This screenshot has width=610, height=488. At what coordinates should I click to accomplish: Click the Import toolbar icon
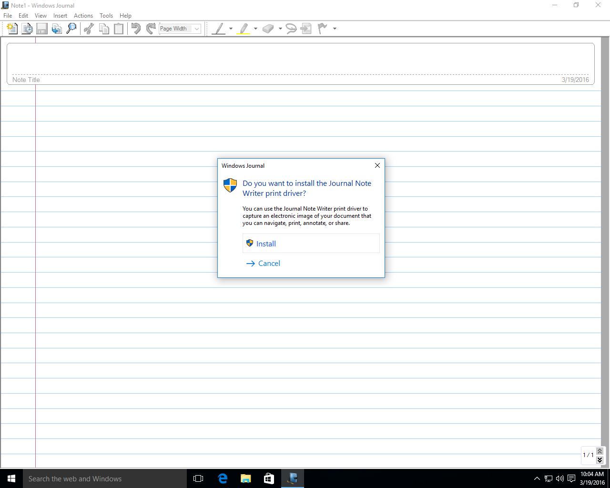coord(57,29)
